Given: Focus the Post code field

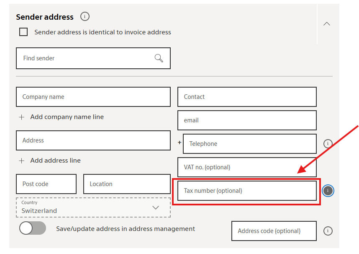Looking at the screenshot, I should (x=46, y=184).
